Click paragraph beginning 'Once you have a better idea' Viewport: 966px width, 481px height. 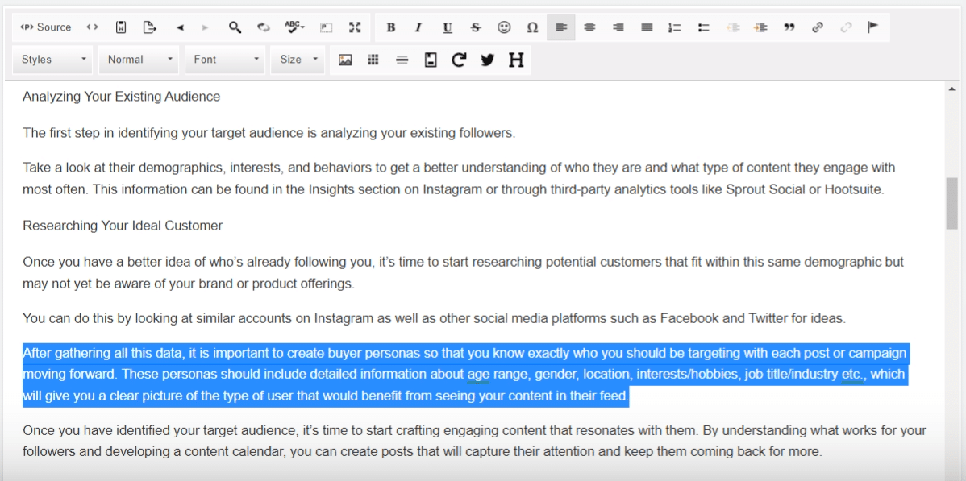(x=464, y=273)
